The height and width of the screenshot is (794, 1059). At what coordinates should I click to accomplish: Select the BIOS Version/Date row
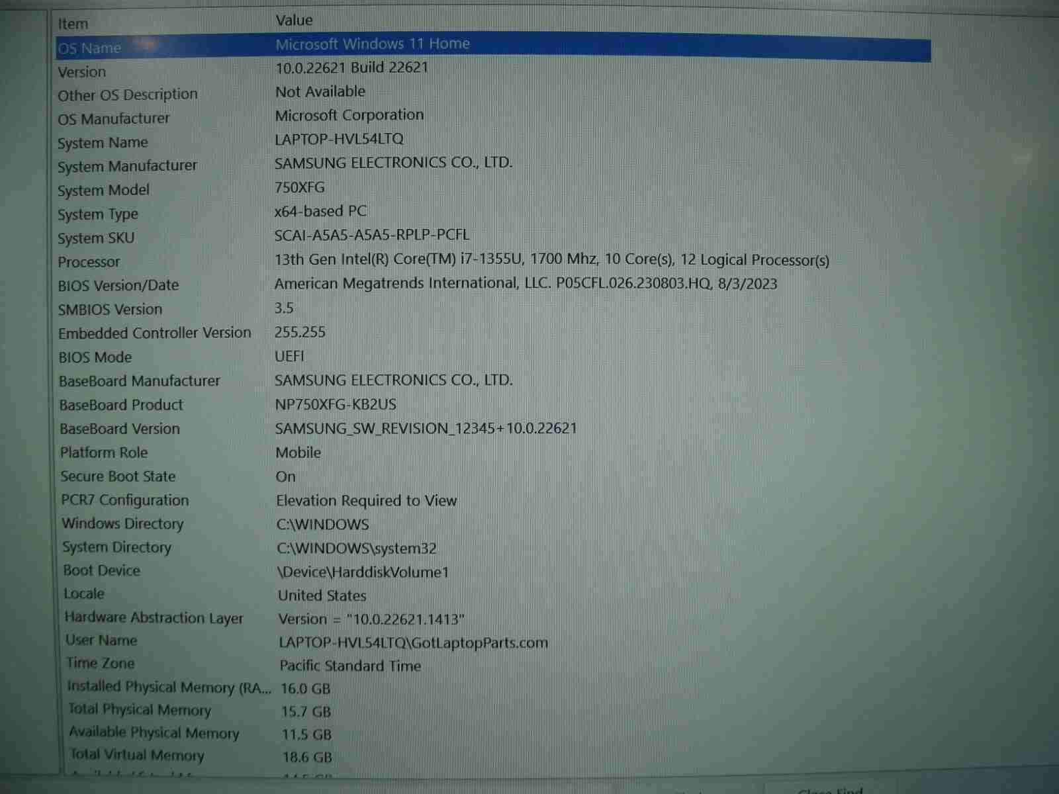118,286
